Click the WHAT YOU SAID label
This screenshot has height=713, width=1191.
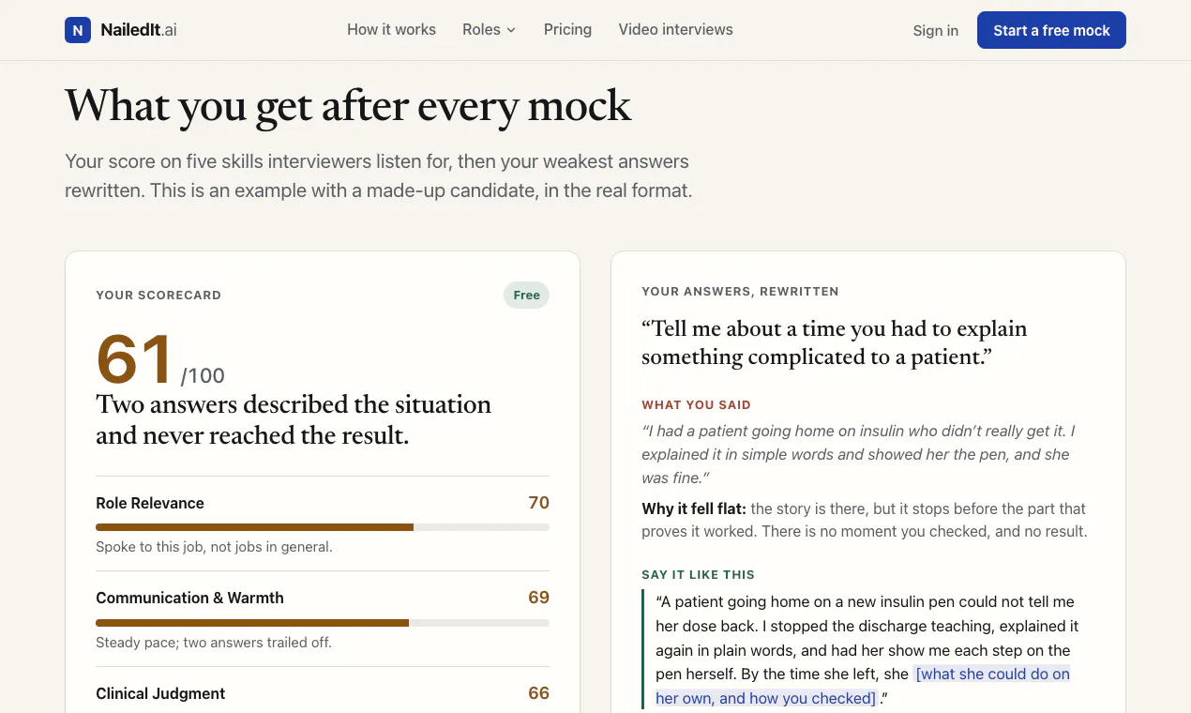(x=696, y=405)
